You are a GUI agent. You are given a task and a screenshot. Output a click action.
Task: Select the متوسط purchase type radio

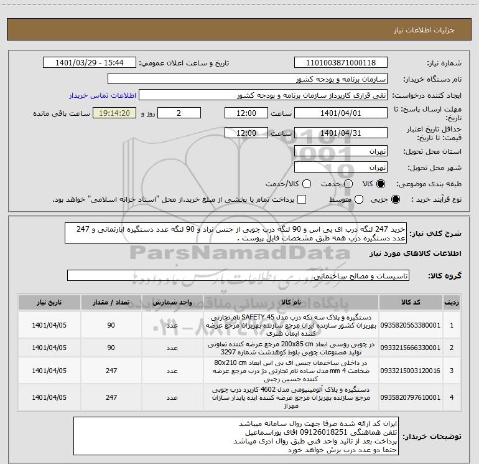(359, 199)
